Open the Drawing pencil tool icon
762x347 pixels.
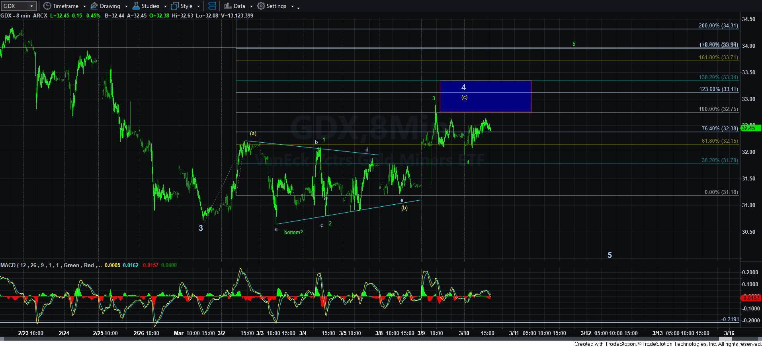click(x=94, y=6)
